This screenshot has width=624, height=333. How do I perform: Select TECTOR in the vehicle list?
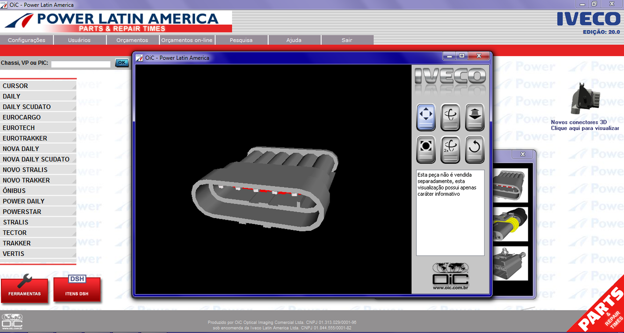click(39, 232)
